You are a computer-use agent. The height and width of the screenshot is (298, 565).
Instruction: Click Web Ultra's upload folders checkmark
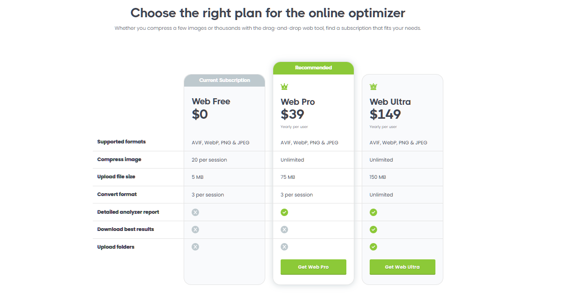point(373,247)
